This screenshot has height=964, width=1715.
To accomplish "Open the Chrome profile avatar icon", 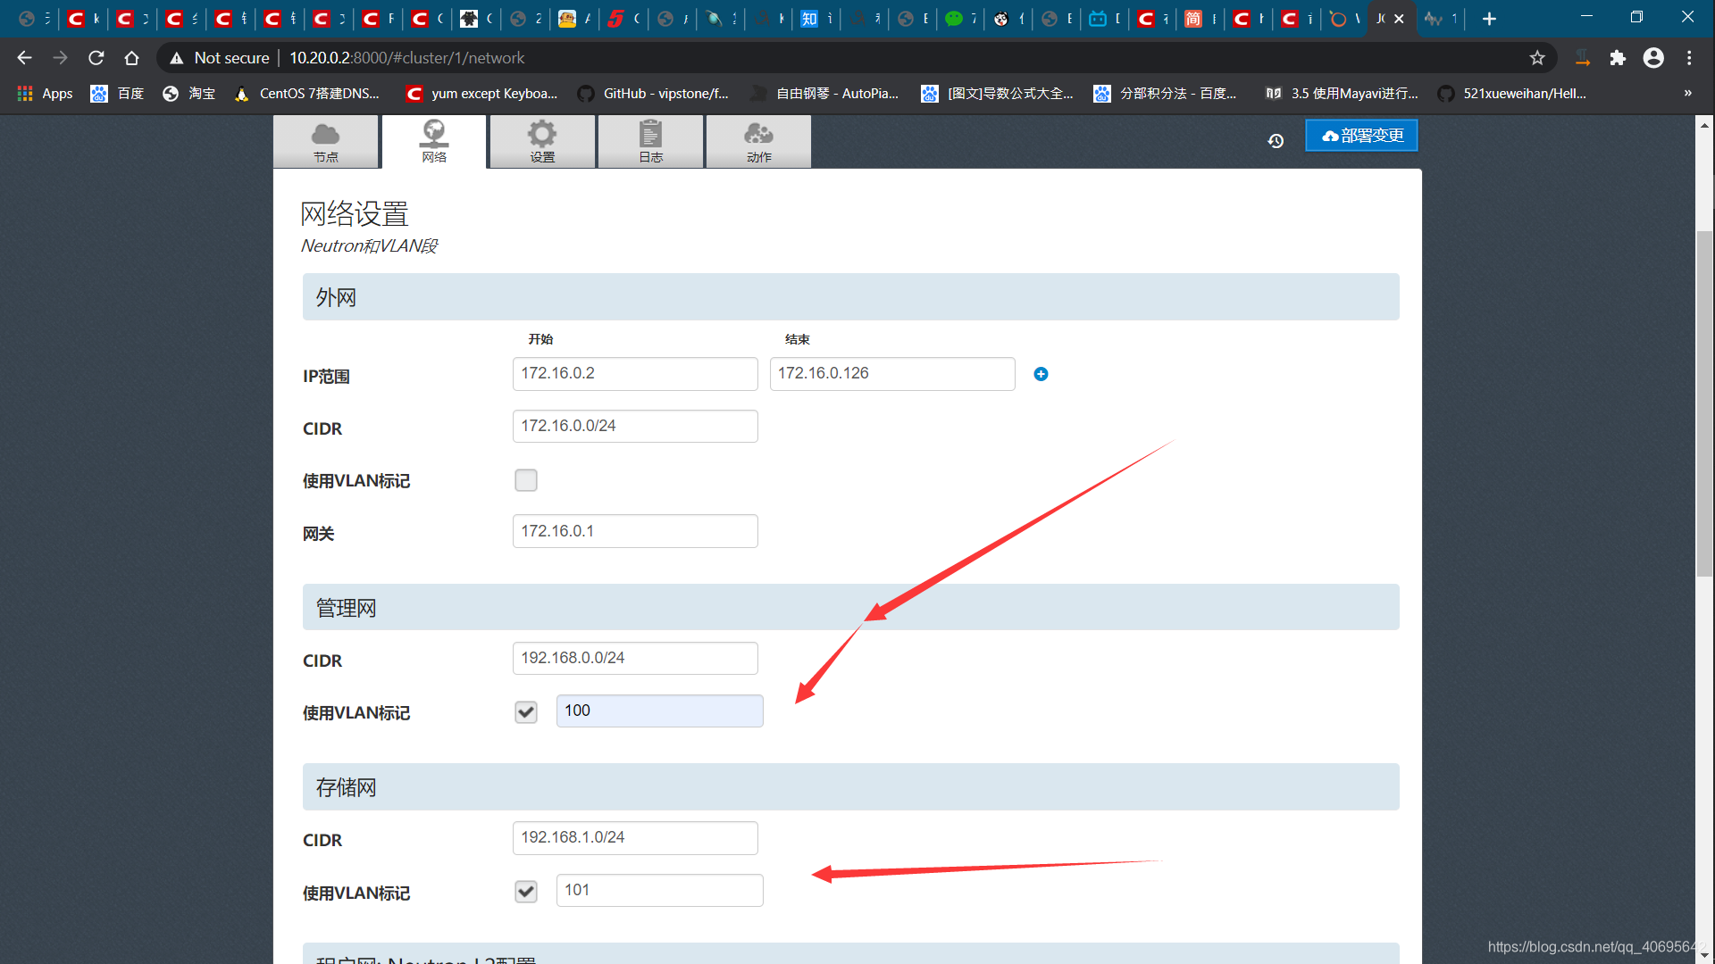I will (x=1653, y=58).
